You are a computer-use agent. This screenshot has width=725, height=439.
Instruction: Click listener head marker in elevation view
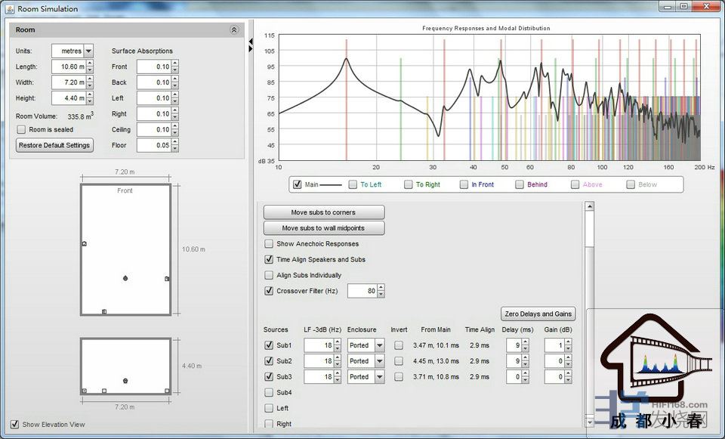click(x=125, y=380)
